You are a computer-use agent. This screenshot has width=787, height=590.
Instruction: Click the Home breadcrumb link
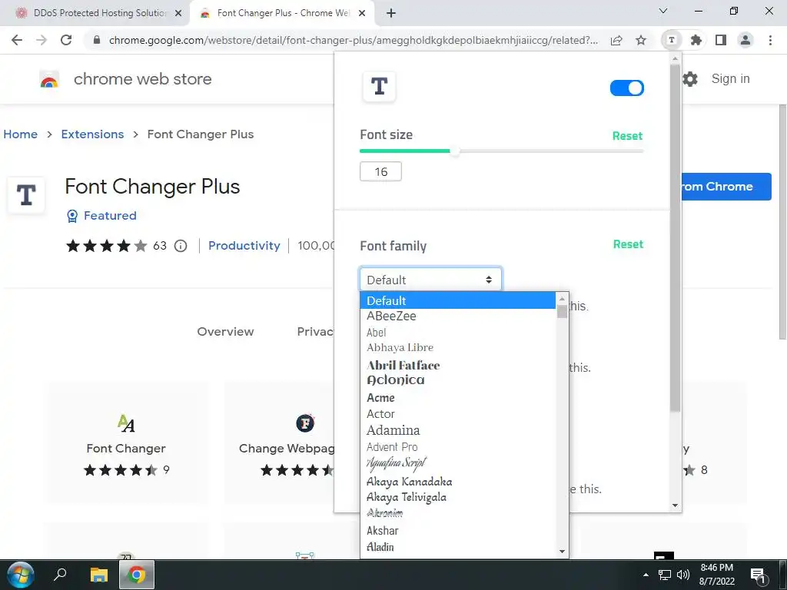click(21, 134)
